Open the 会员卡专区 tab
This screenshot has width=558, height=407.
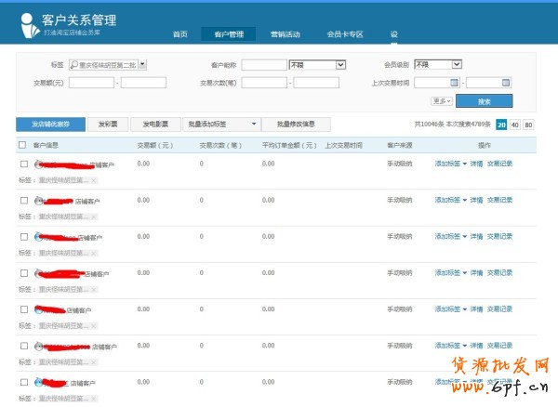point(345,34)
